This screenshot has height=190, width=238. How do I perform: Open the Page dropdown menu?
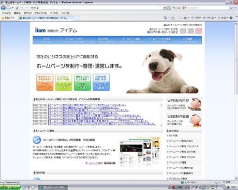[x=196, y=18]
